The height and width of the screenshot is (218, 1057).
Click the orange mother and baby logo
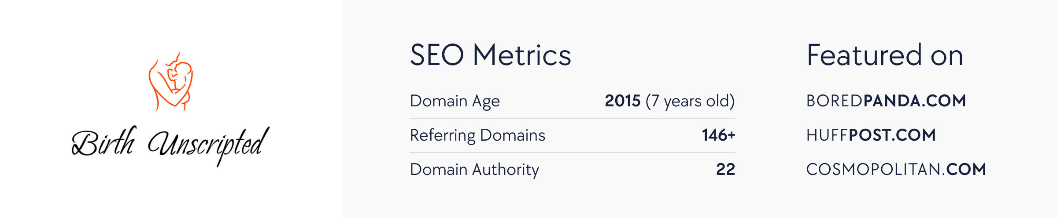170,82
